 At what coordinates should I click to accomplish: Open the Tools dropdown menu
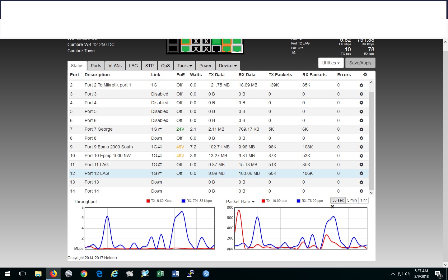pos(184,66)
